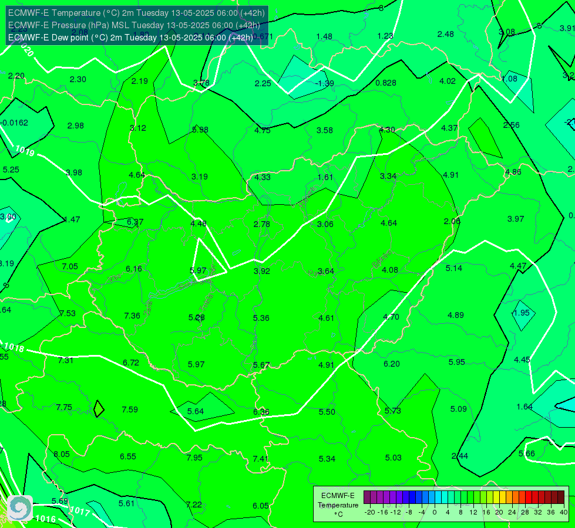Click the 2.78 temperature value

262,224
